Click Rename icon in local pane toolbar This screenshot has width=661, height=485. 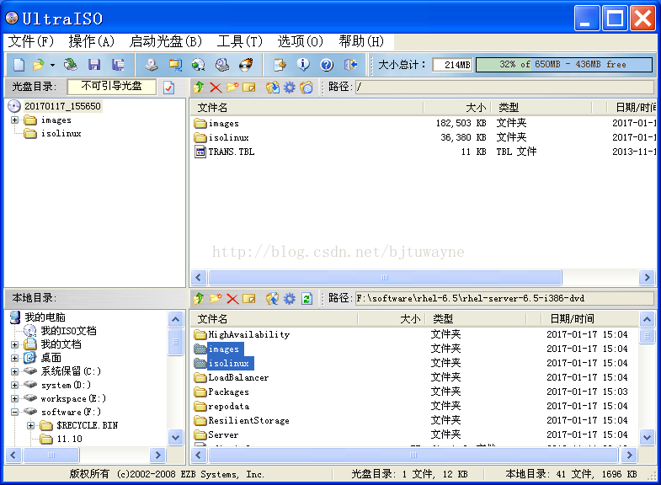pos(249,299)
